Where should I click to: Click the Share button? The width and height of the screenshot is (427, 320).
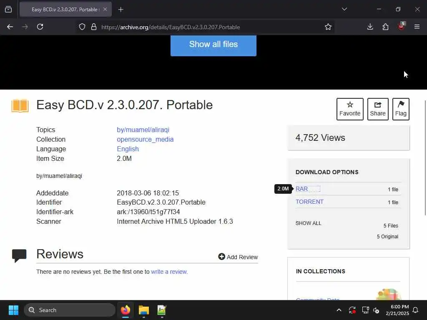click(378, 109)
